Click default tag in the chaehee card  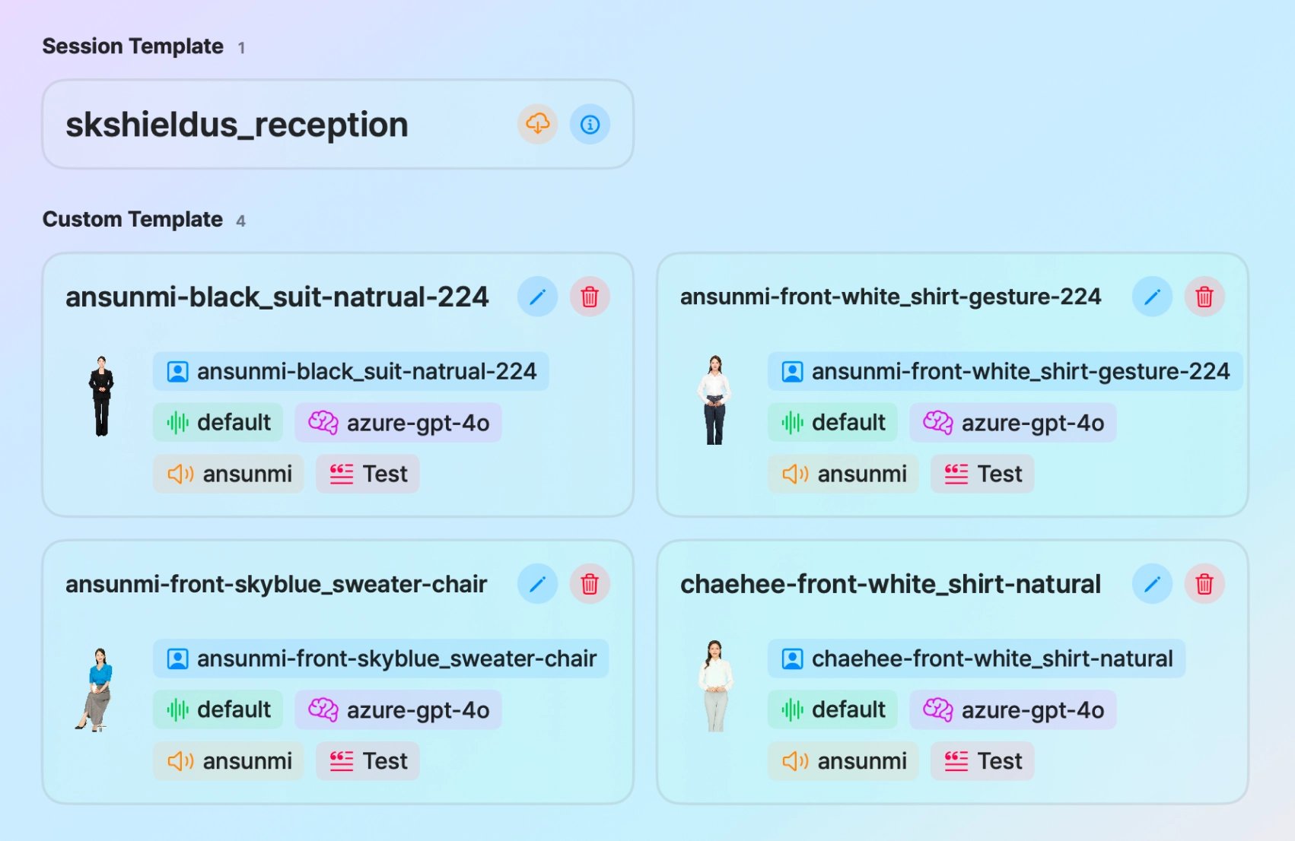[832, 709]
